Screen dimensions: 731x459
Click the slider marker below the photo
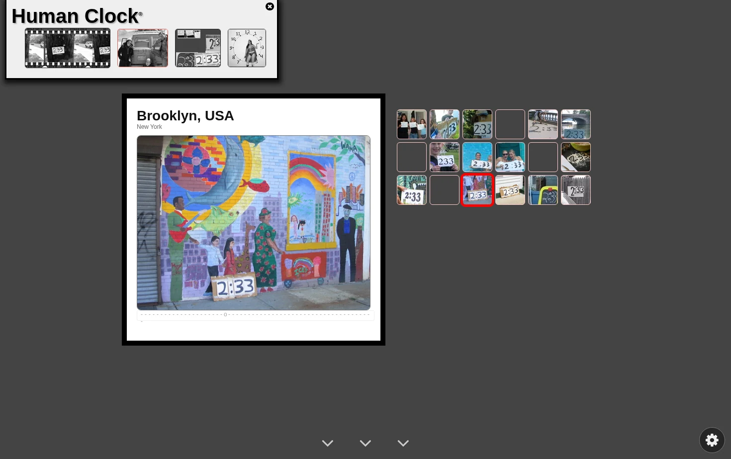pyautogui.click(x=225, y=315)
